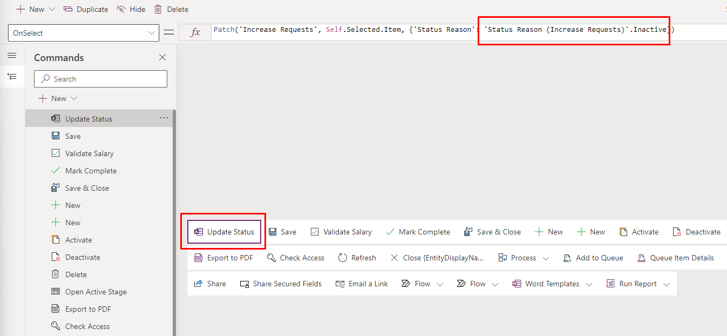Screen dimensions: 727x336
Task: Click the Refresh icon in command bar
Action: 343,258
